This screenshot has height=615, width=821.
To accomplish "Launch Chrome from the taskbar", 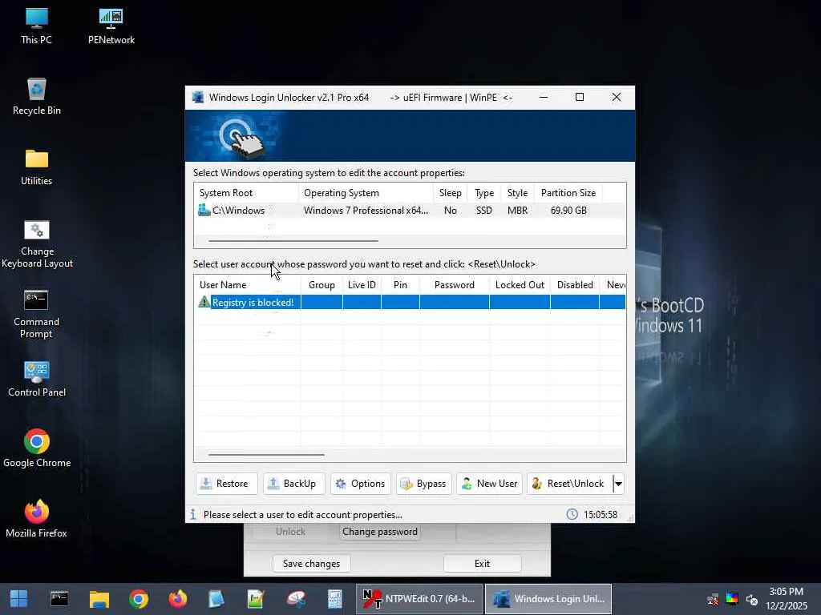I will tap(139, 599).
